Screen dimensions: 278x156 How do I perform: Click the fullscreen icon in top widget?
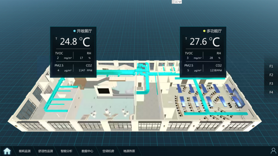[176, 2]
